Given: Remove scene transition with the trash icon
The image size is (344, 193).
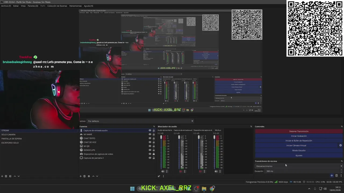Looking at the screenshot, I should [x=336, y=176].
